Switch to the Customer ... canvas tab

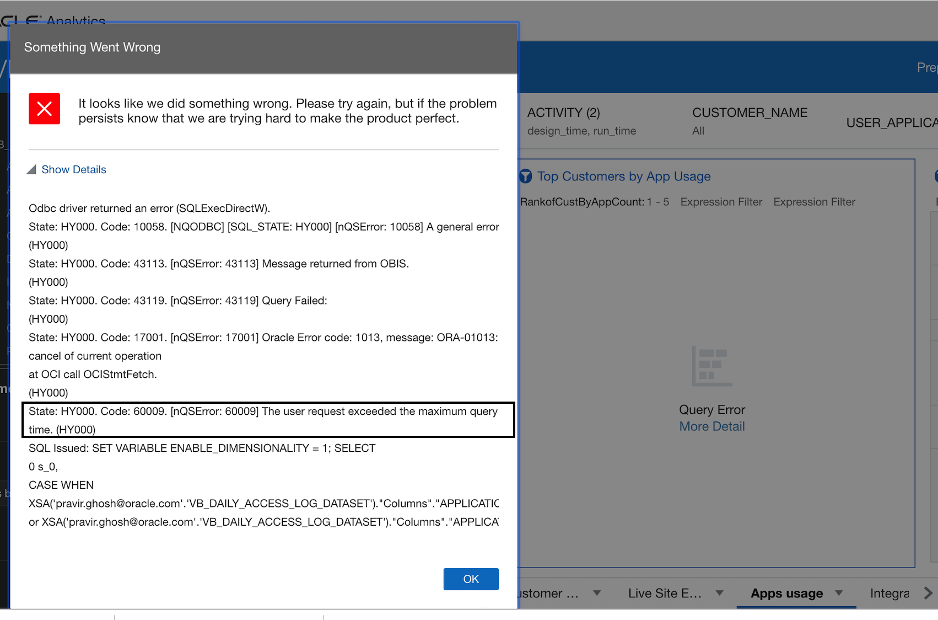point(548,594)
